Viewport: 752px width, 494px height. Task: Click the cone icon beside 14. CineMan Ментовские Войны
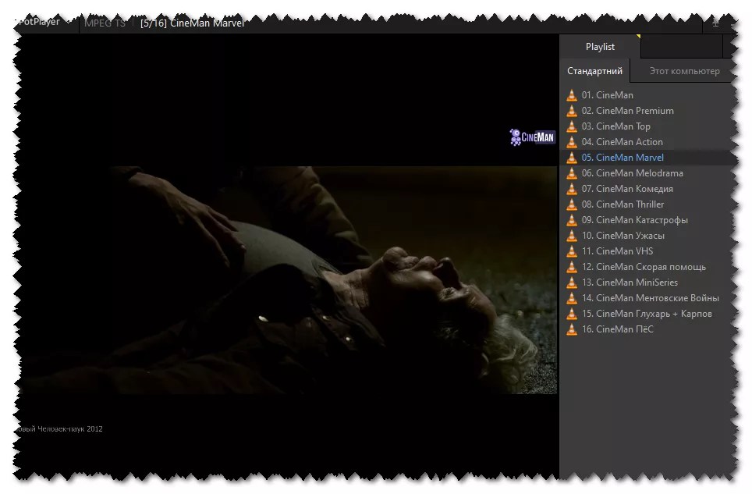[571, 298]
